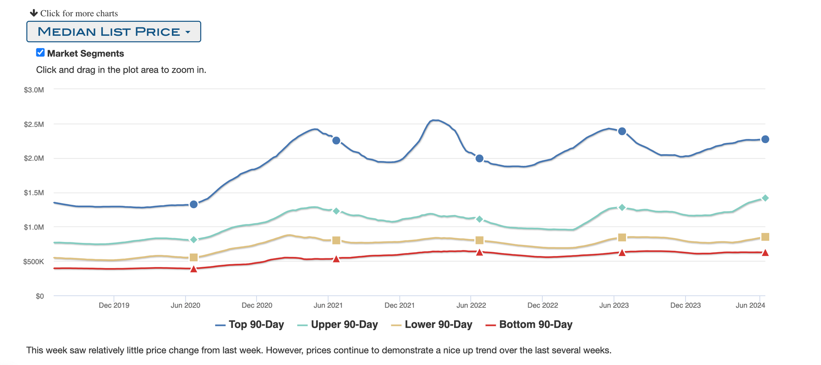The image size is (821, 365).
Task: Select tan square marker at Jun 2020
Action: [x=194, y=257]
